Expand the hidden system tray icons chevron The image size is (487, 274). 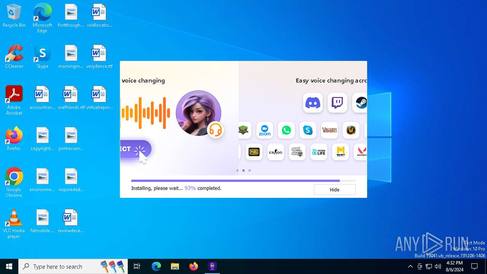pos(410,266)
